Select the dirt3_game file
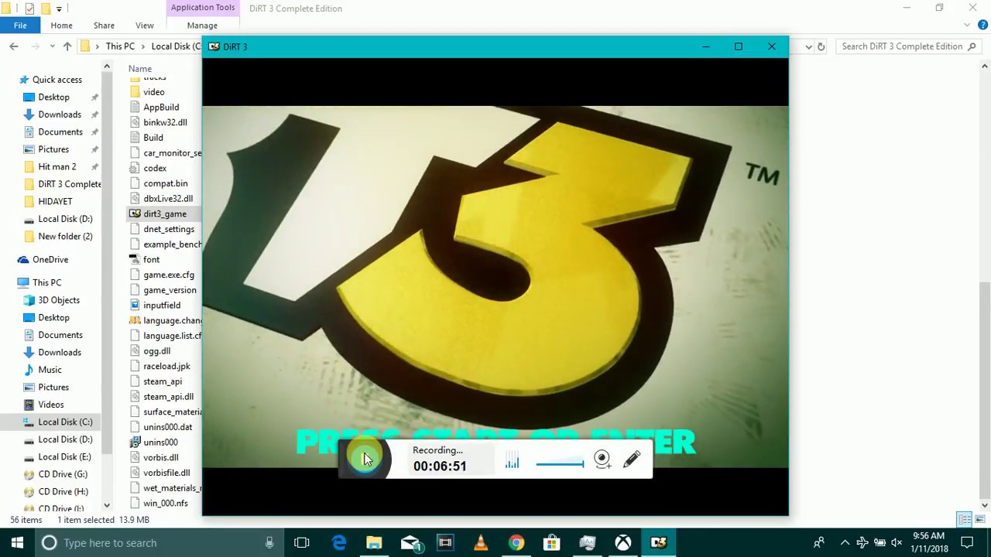Image resolution: width=991 pixels, height=557 pixels. pyautogui.click(x=165, y=214)
